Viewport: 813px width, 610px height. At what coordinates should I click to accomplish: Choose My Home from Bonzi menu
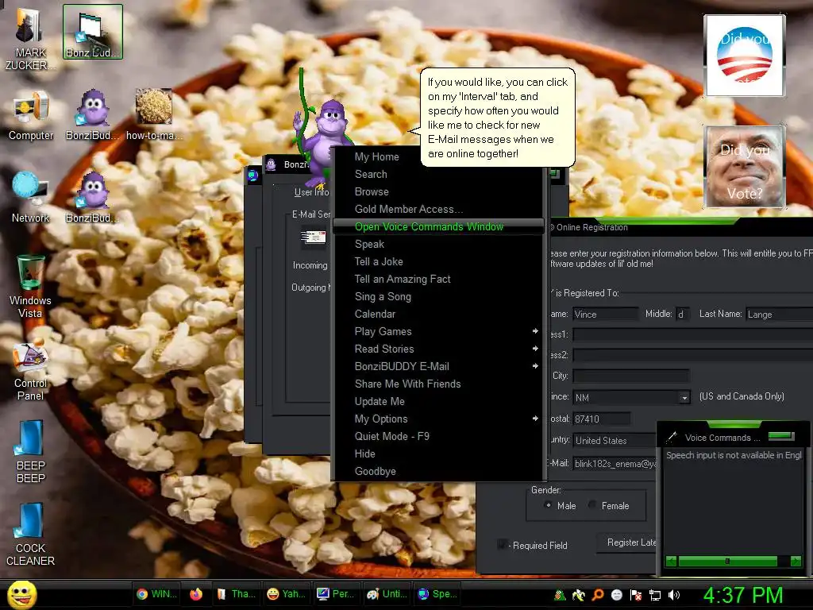coord(437,156)
